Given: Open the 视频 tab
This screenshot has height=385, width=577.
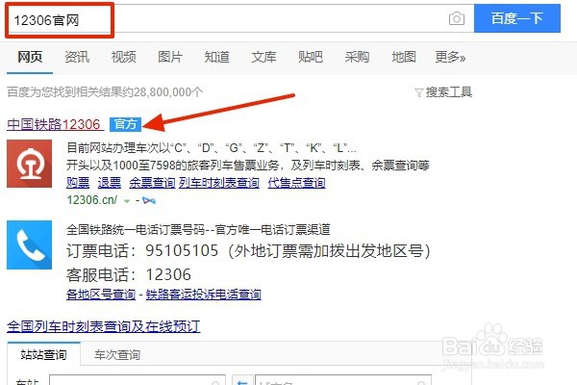Looking at the screenshot, I should [x=124, y=57].
